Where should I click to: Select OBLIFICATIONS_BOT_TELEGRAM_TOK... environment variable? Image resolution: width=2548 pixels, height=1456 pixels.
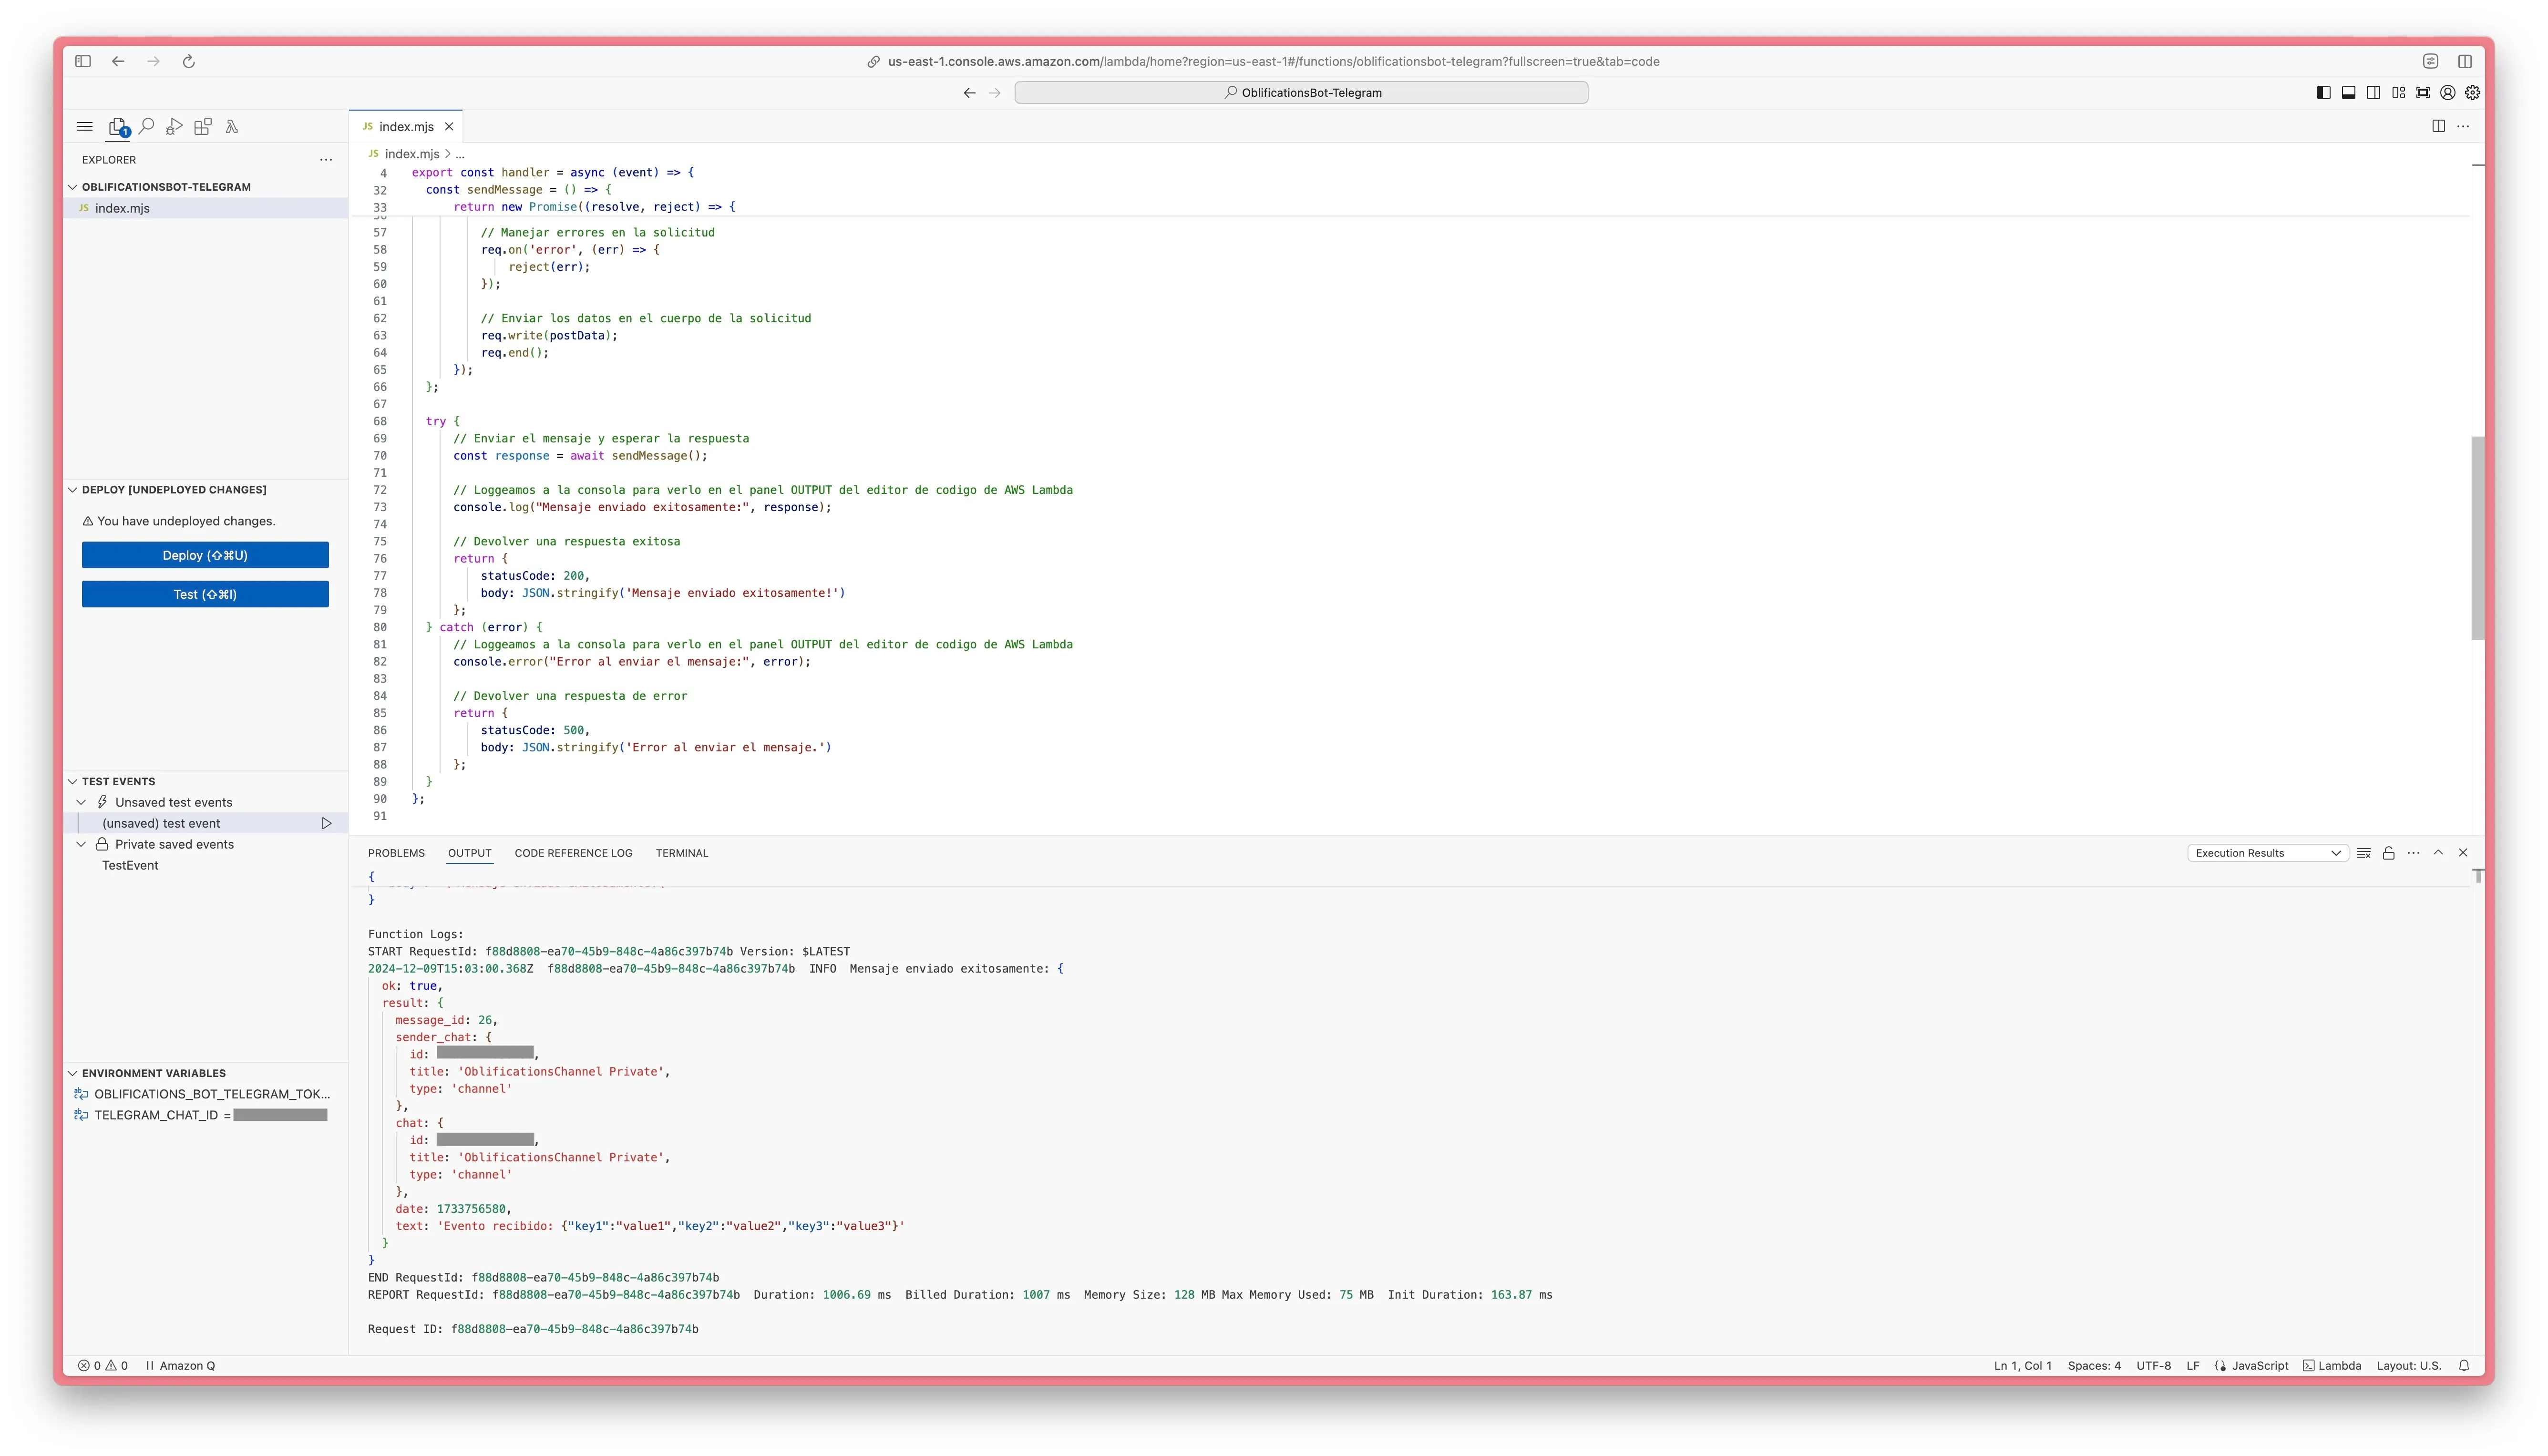(x=205, y=1094)
